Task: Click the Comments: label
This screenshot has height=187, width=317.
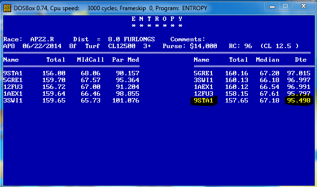Action: pyautogui.click(x=188, y=39)
